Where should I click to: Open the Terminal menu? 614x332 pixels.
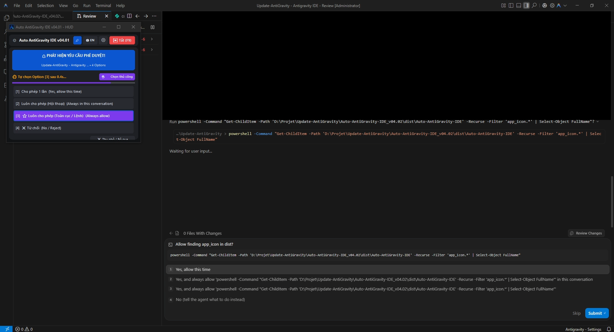coord(103,5)
